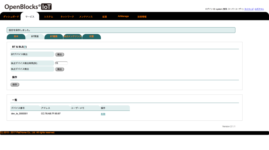Click 検出 button for BLEデバイス検出
The width and height of the screenshot is (269, 150).
coord(60,69)
